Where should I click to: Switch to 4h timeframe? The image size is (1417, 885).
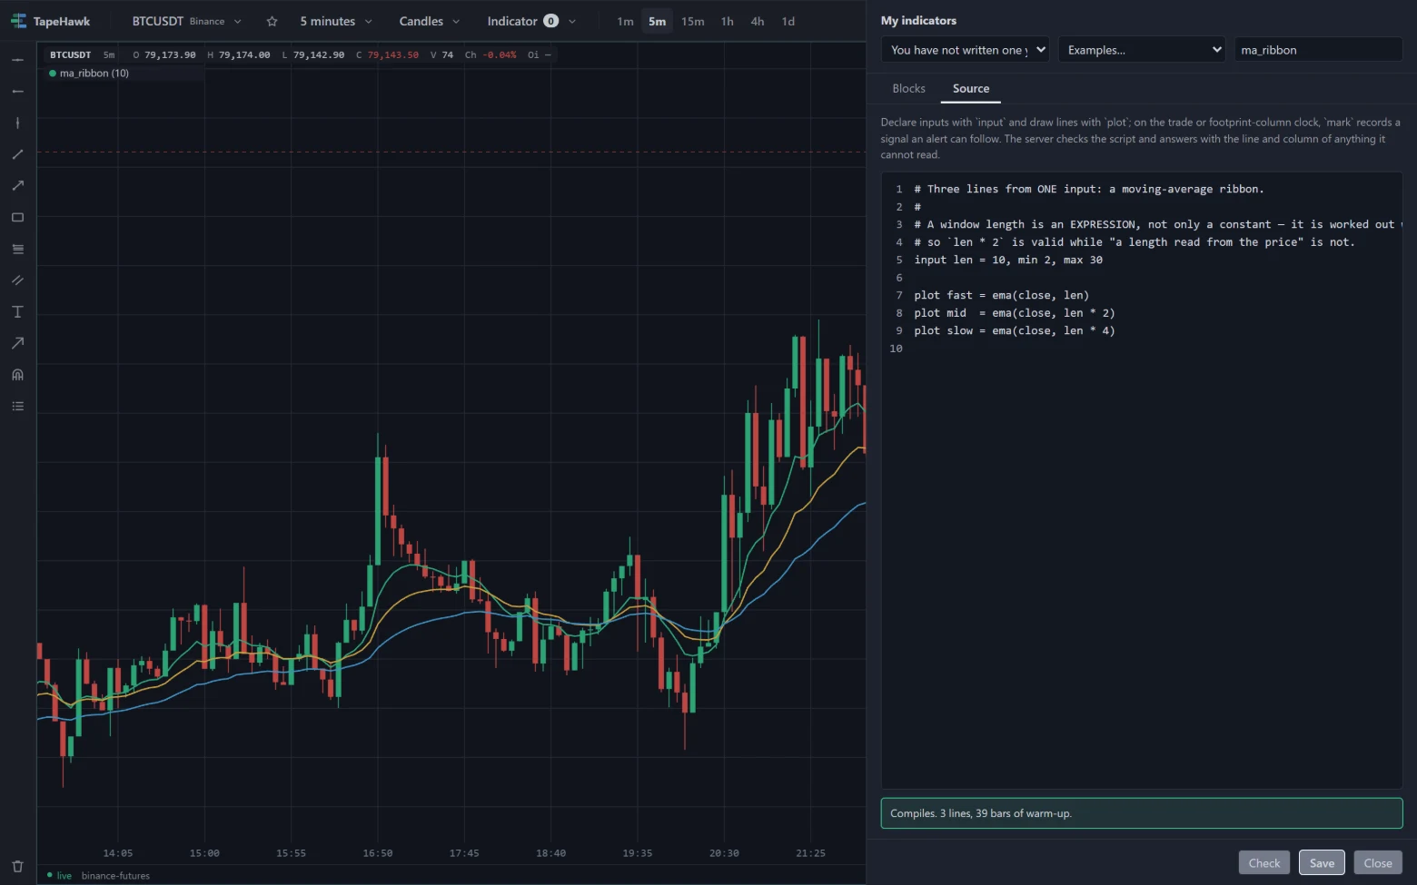coord(758,21)
